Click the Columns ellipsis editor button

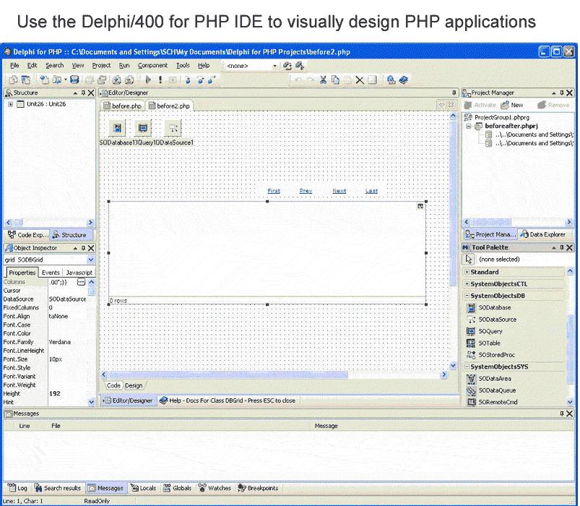pyautogui.click(x=81, y=283)
